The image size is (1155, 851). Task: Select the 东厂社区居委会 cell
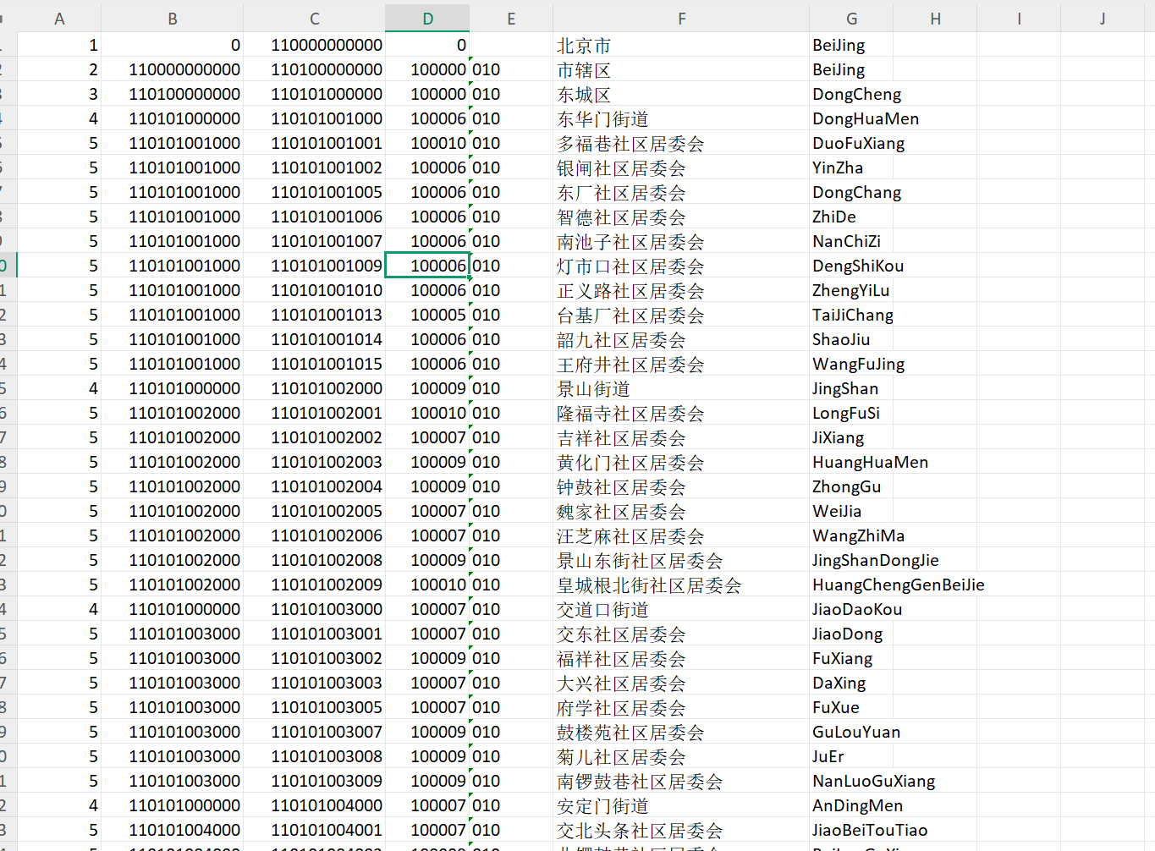681,192
